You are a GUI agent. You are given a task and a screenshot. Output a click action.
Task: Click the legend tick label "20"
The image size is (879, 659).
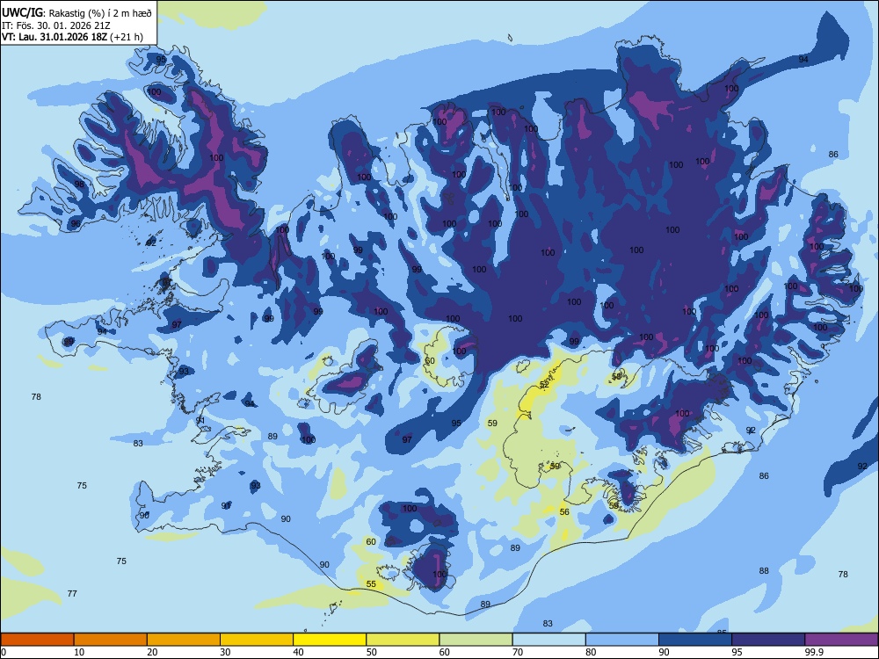(x=152, y=652)
